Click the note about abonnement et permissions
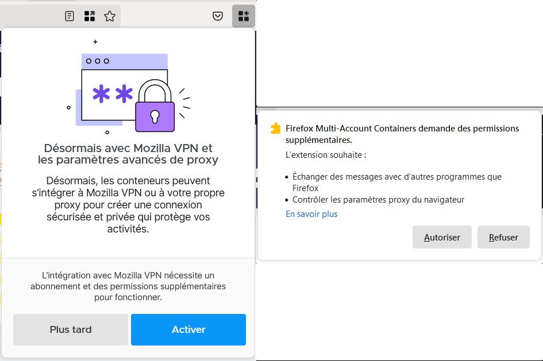 pyautogui.click(x=128, y=286)
